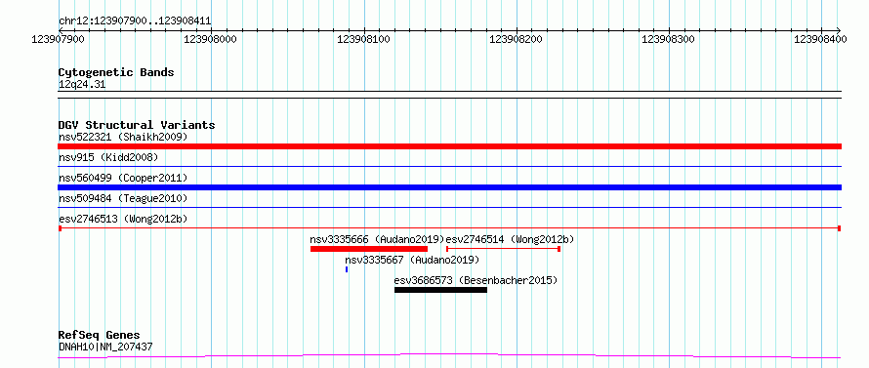
Task: Select the nsv3335666 (Audano2019) red bar
Action: 368,249
